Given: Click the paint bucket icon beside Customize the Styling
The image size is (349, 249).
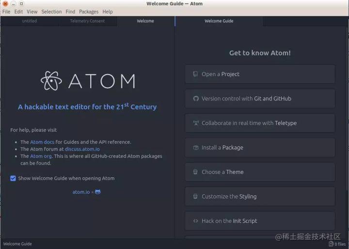Looking at the screenshot, I should (195, 196).
